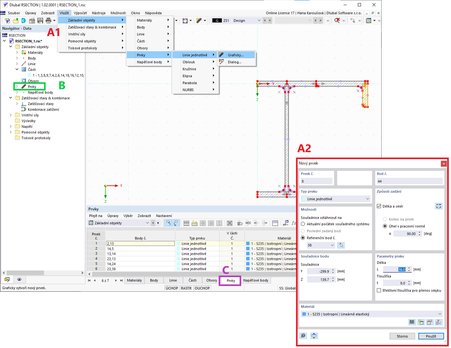Click the printer icon in toolbar

[x=48, y=21]
